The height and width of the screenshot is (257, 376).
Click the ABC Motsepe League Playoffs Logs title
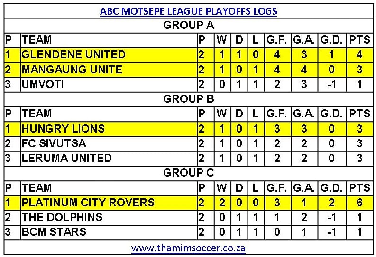point(188,11)
